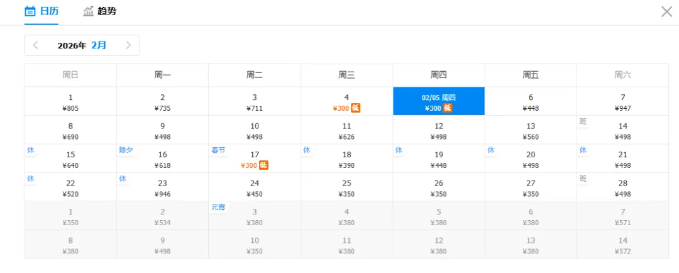Screen dimensions: 679x273
Task: Click the 低 badge on February 4
Action: coord(355,108)
